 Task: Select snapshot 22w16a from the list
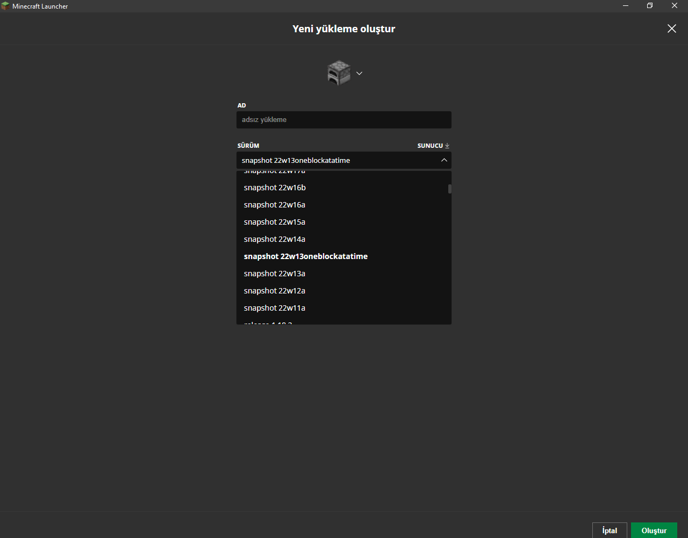[275, 204]
